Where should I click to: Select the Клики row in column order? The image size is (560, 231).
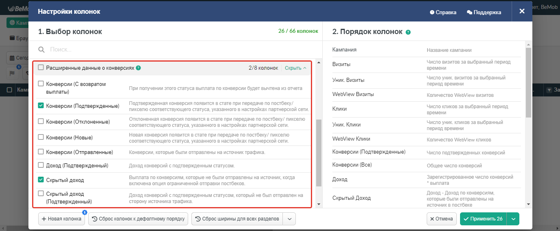coord(426,109)
